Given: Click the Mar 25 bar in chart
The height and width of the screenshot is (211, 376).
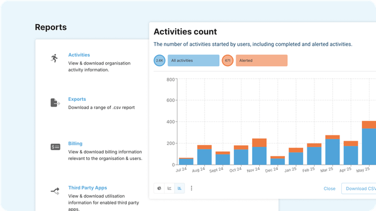Looking at the screenshot, I should 333,150.
